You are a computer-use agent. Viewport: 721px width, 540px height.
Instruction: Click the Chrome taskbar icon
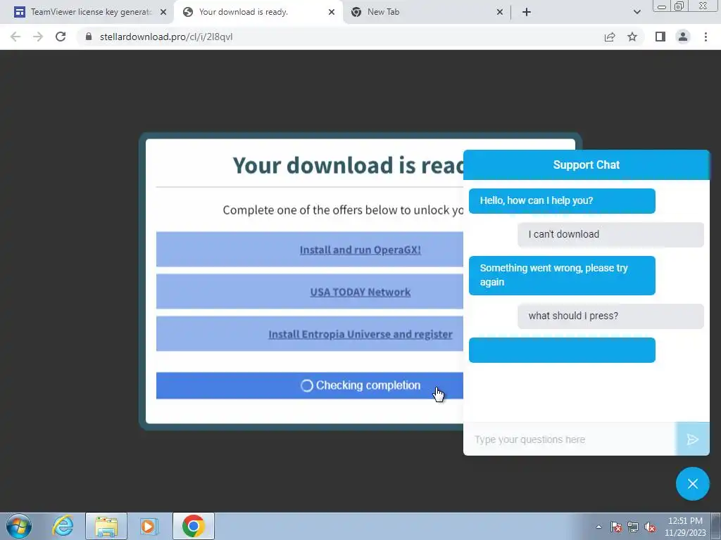(194, 526)
